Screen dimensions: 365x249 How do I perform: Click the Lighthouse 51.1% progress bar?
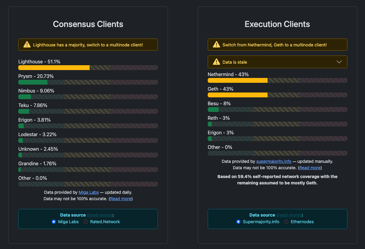(88, 68)
